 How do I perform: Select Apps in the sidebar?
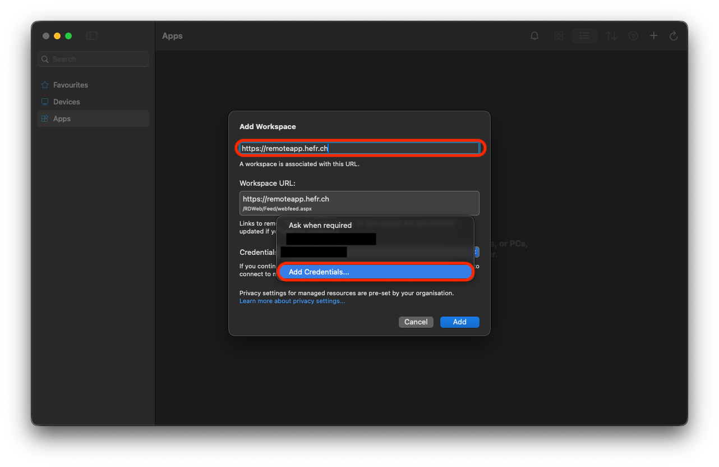click(x=62, y=118)
